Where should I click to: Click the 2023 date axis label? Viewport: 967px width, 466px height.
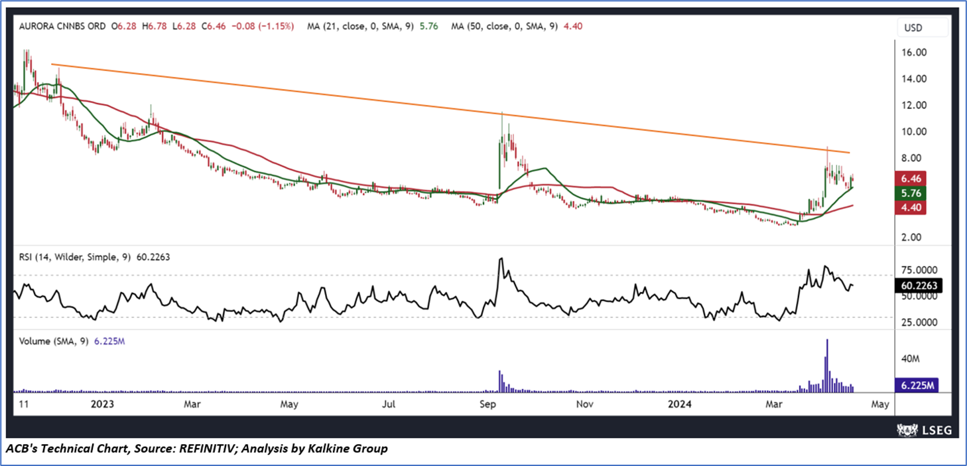(x=103, y=404)
